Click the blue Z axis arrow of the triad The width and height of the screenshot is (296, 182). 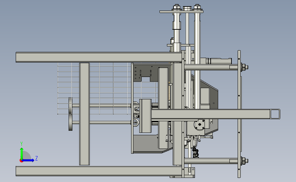point(28,160)
